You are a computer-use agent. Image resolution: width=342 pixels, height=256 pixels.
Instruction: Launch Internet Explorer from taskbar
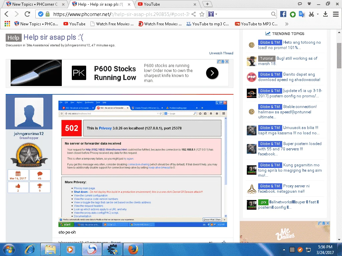30,249
